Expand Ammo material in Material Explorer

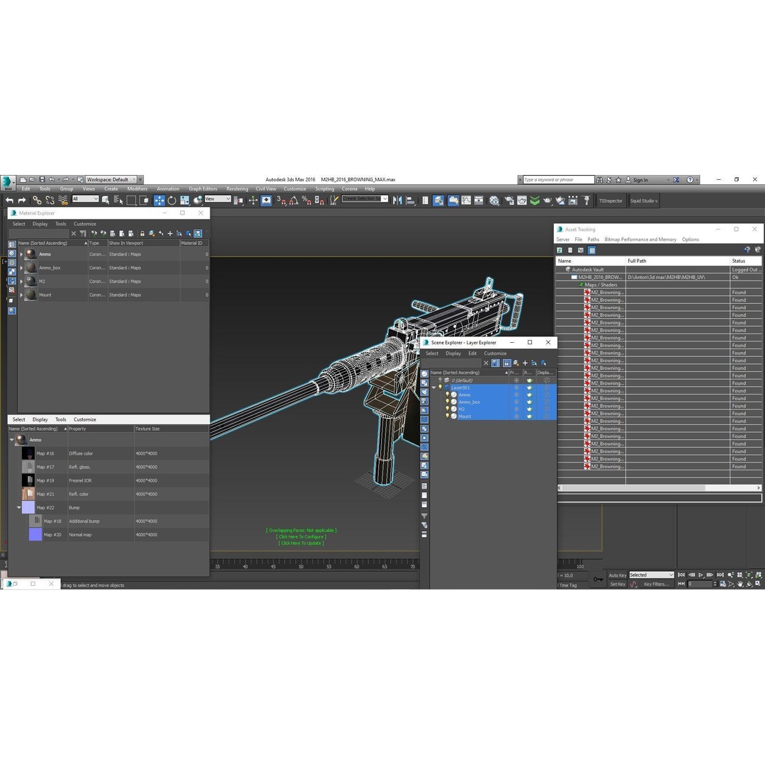click(21, 254)
